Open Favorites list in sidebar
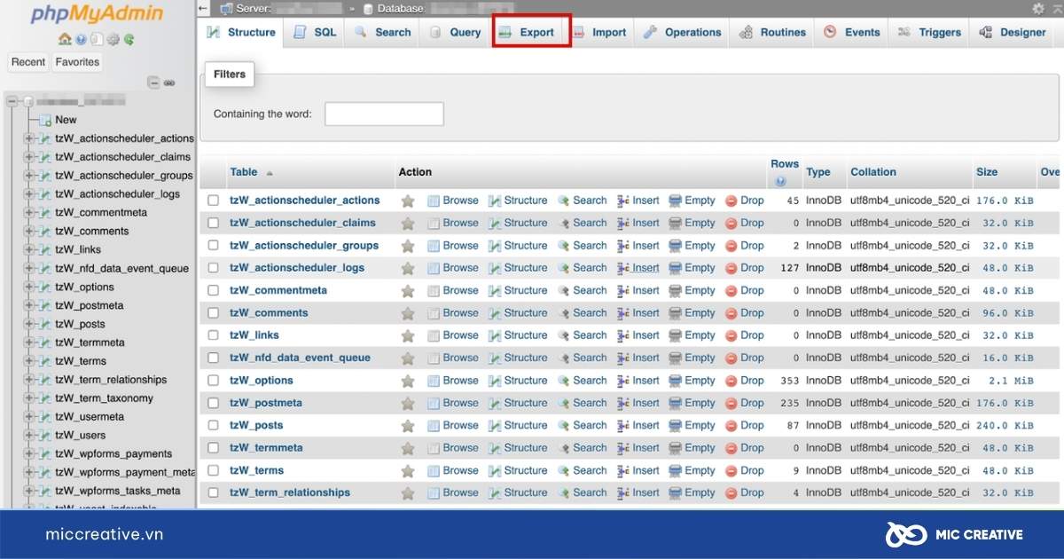1064x559 pixels. click(x=77, y=62)
